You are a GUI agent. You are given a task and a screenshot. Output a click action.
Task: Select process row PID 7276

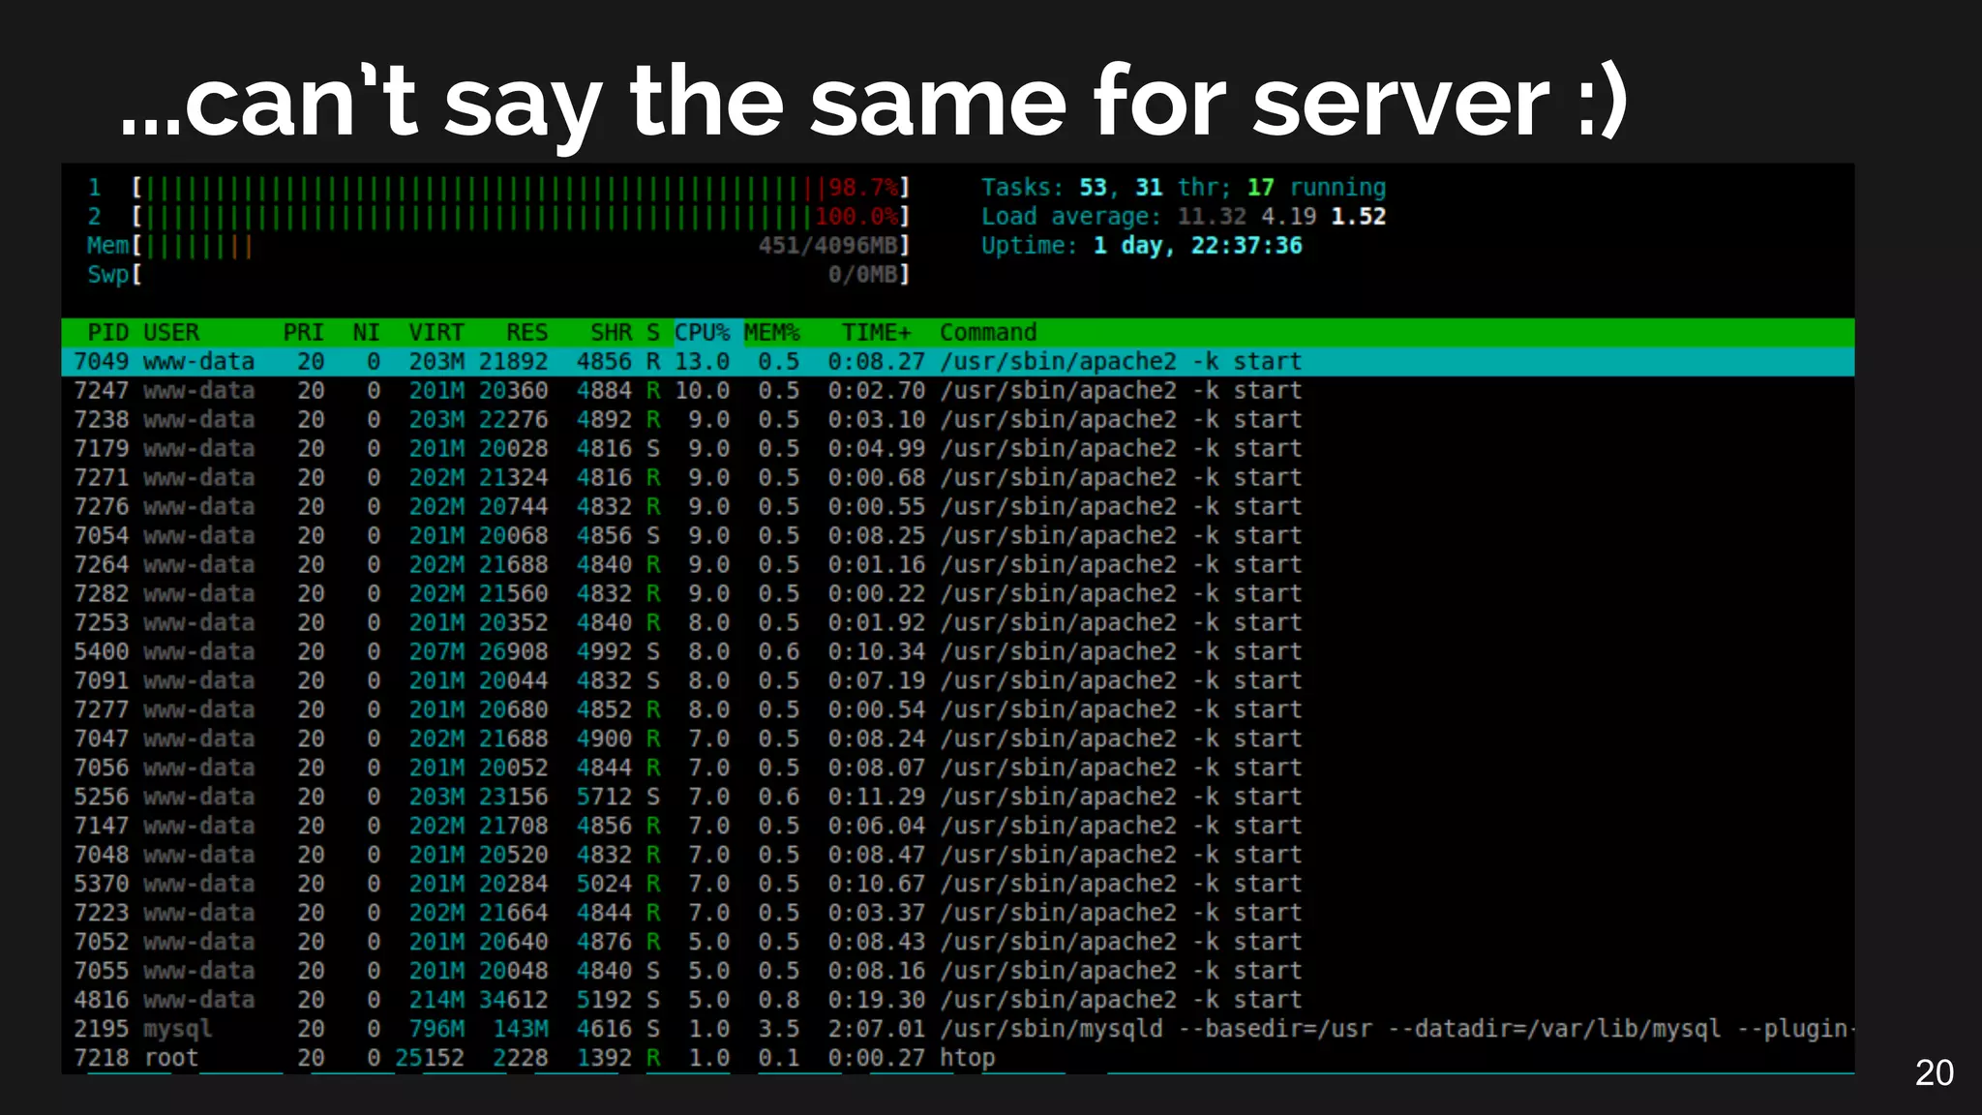click(958, 507)
